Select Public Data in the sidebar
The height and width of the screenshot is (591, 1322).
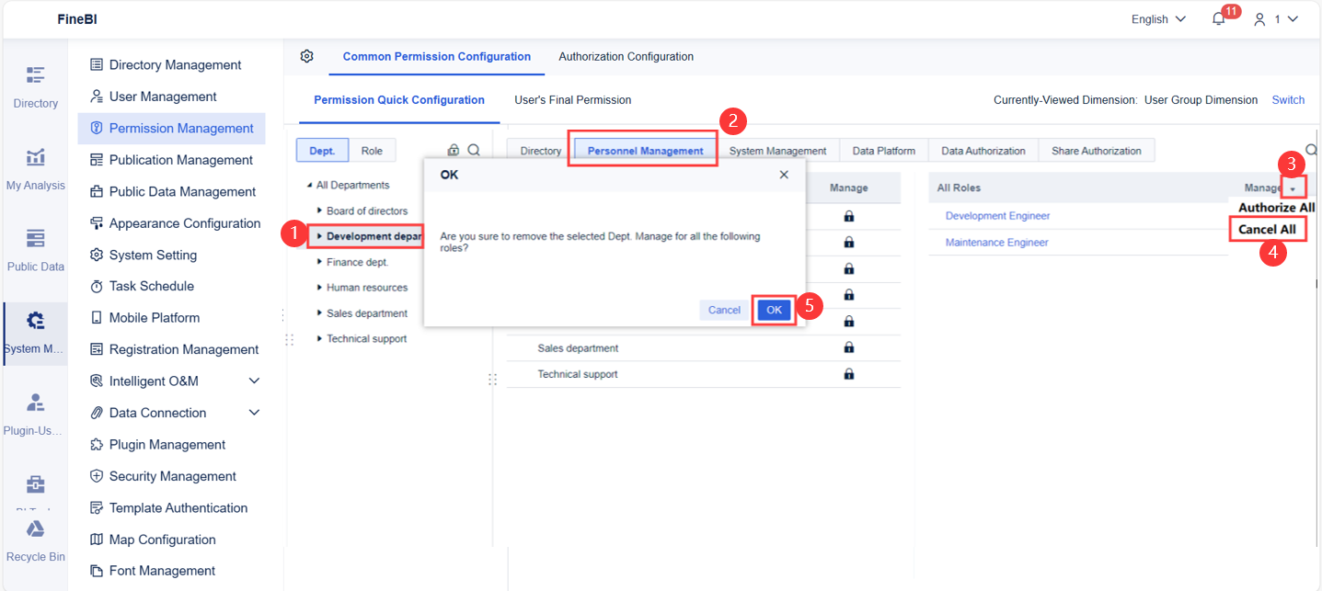35,249
